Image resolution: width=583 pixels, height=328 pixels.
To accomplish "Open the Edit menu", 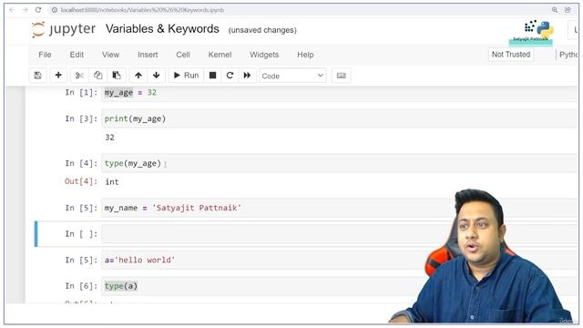I will (x=77, y=55).
